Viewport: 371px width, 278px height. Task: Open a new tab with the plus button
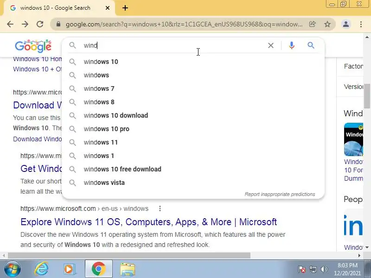pyautogui.click(x=125, y=8)
